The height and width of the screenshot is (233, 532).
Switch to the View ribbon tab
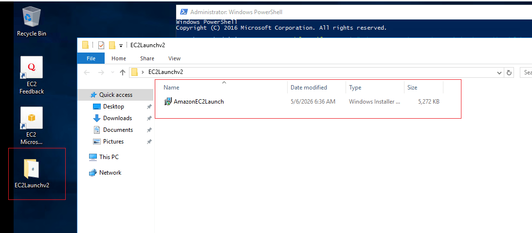174,58
